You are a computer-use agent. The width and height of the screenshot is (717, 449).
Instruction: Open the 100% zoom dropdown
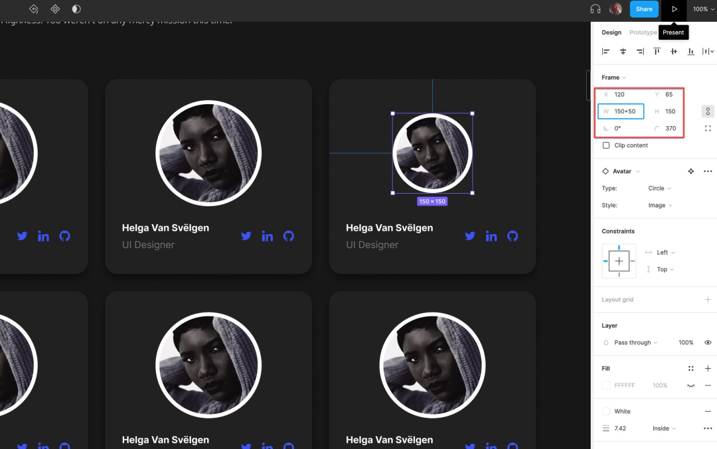point(703,9)
